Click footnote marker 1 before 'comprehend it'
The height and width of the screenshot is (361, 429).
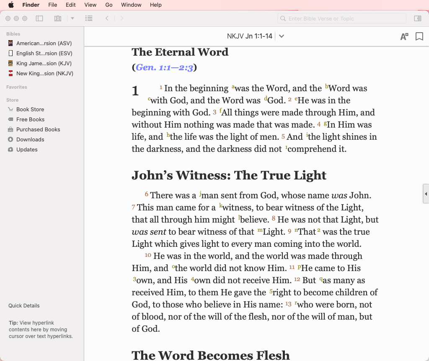(x=287, y=148)
